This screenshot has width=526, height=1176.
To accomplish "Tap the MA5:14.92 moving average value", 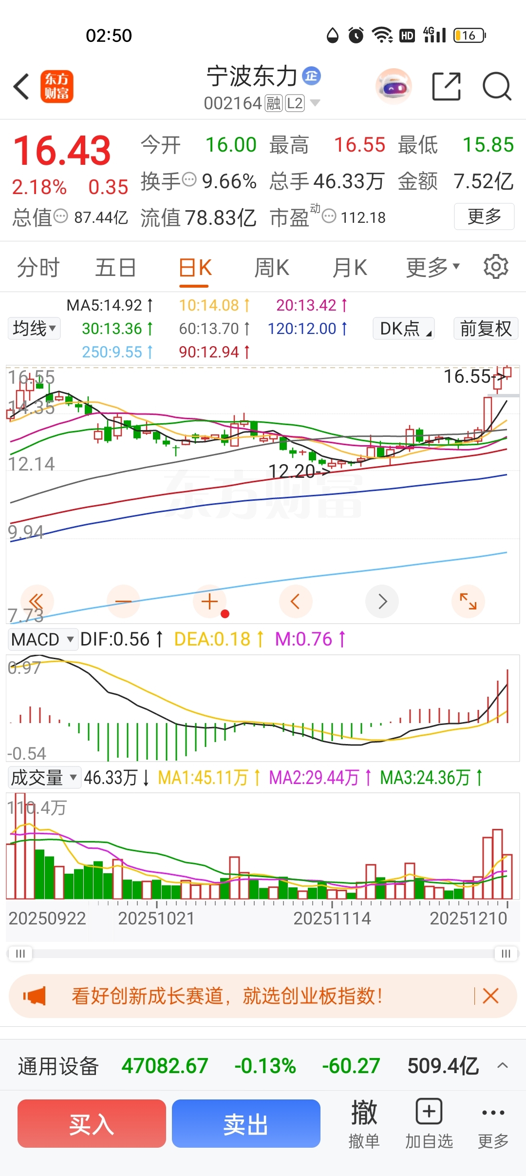I will coord(110,305).
